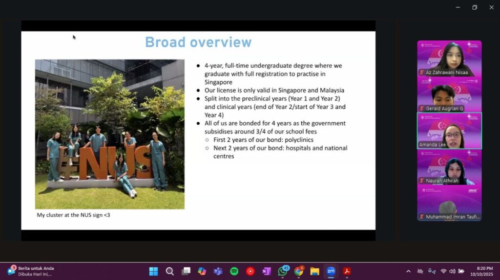Expand the hidden system tray icons
Image resolution: width=500 pixels, height=280 pixels.
pyautogui.click(x=408, y=271)
